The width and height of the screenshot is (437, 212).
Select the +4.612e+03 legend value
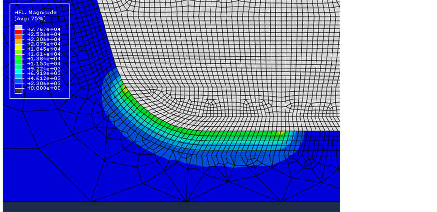(x=44, y=78)
